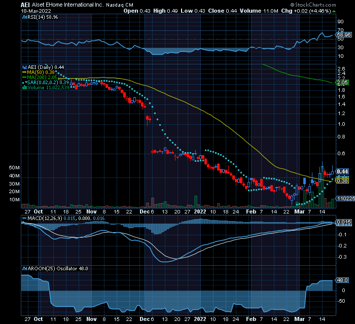355x324 pixels.
Task: Click the MA(50) 0.38 legend text
Action: click(41, 73)
